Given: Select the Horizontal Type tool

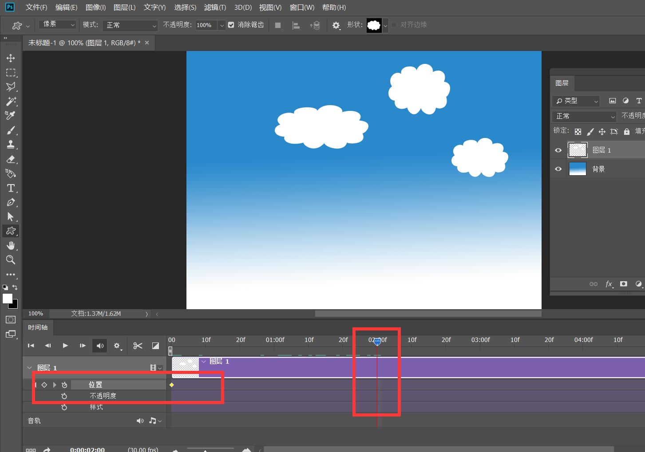Looking at the screenshot, I should (x=11, y=188).
